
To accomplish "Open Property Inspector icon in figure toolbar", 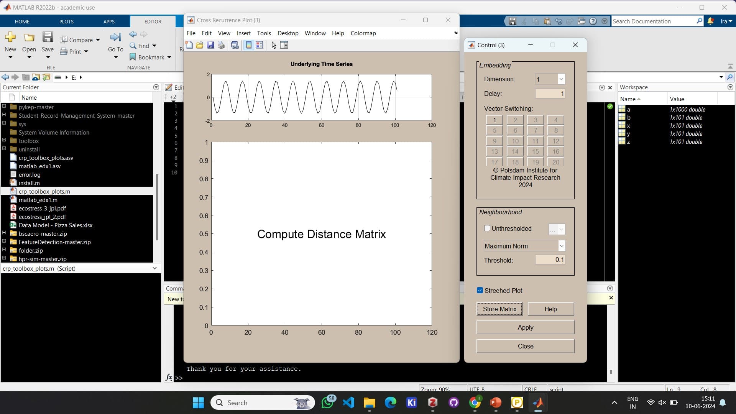I will pyautogui.click(x=284, y=45).
